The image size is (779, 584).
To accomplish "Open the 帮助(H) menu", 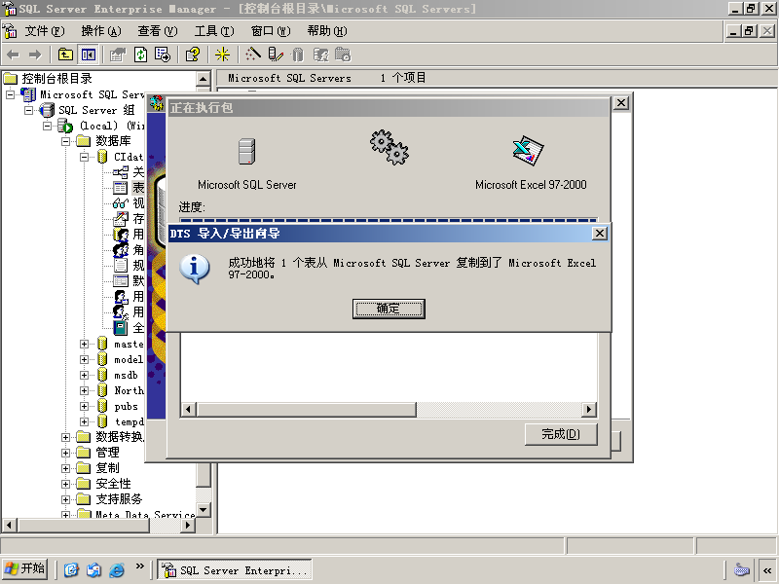I will 327,31.
